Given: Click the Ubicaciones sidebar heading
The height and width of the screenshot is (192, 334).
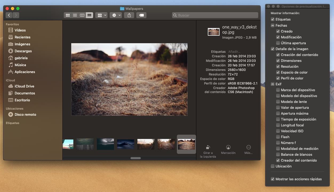Looking at the screenshot, I should coord(15,109).
